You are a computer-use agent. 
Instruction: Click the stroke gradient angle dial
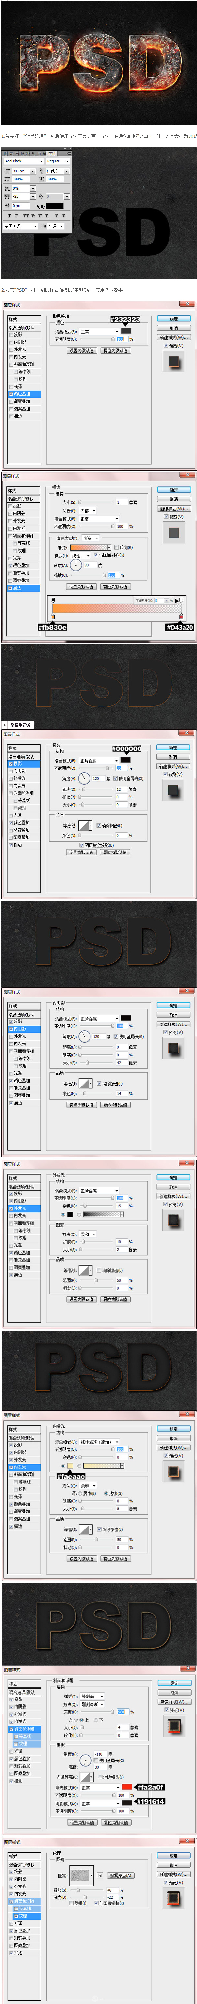[x=76, y=566]
